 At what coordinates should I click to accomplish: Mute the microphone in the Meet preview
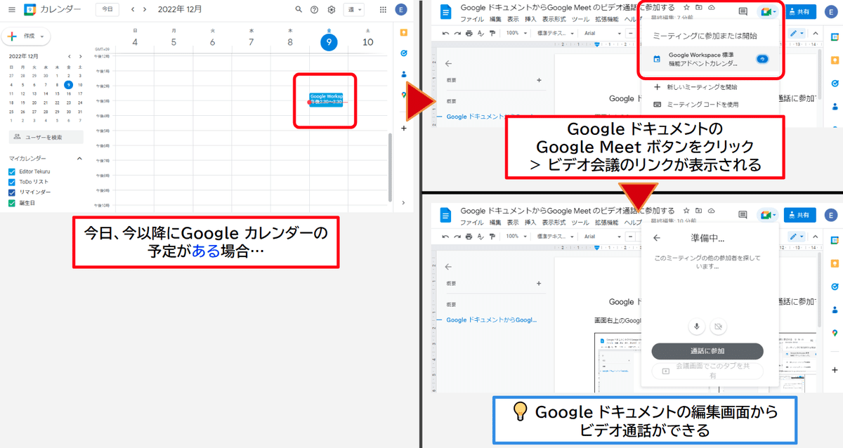point(697,326)
